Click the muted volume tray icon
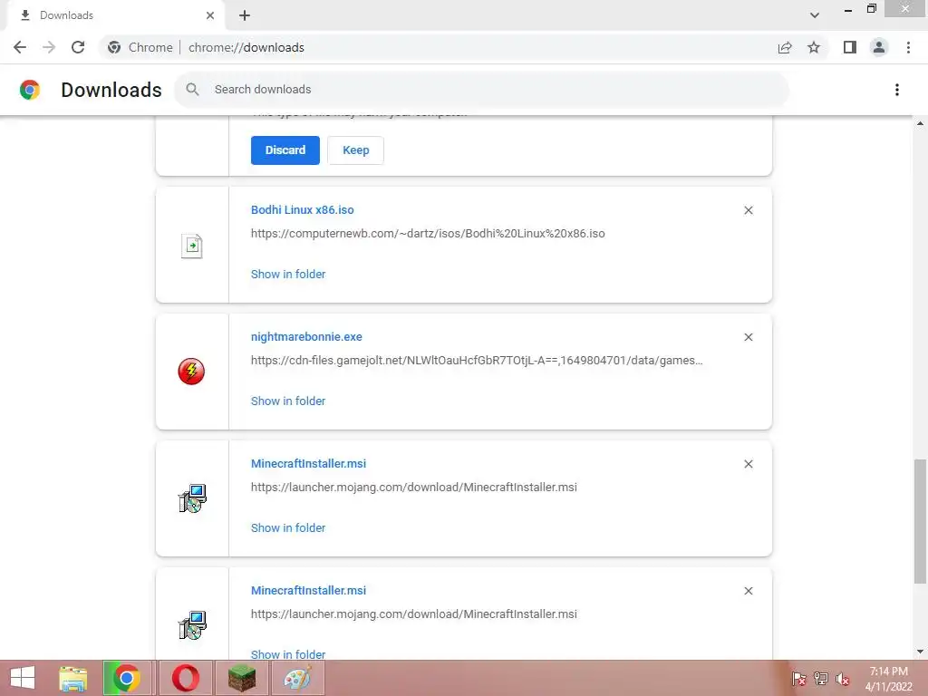928x696 pixels. point(843,678)
